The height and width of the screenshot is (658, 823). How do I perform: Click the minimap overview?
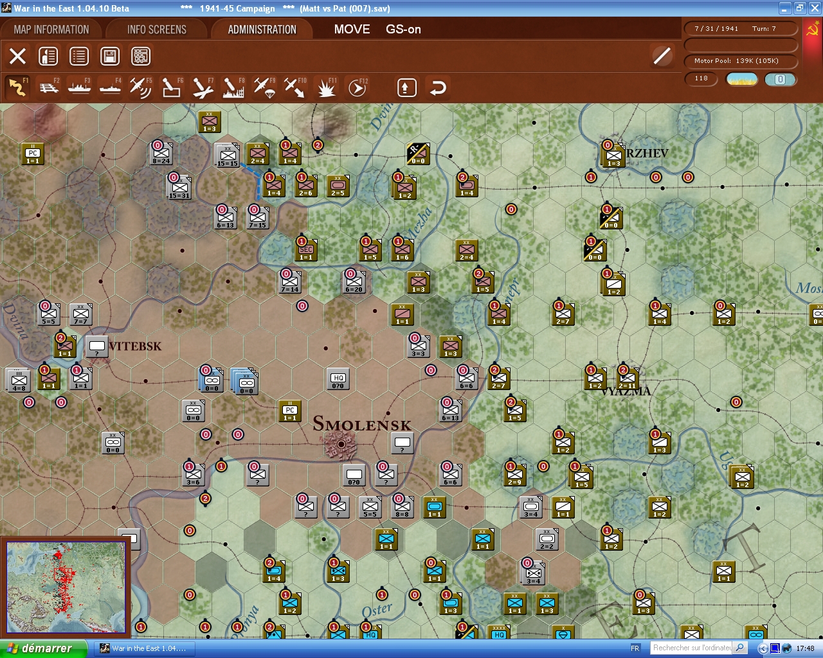(x=66, y=588)
